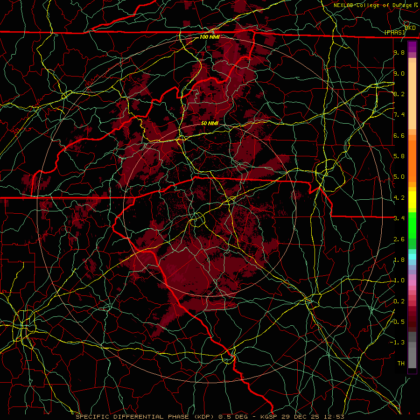Click the '8.2' value on the color scale

(399, 94)
